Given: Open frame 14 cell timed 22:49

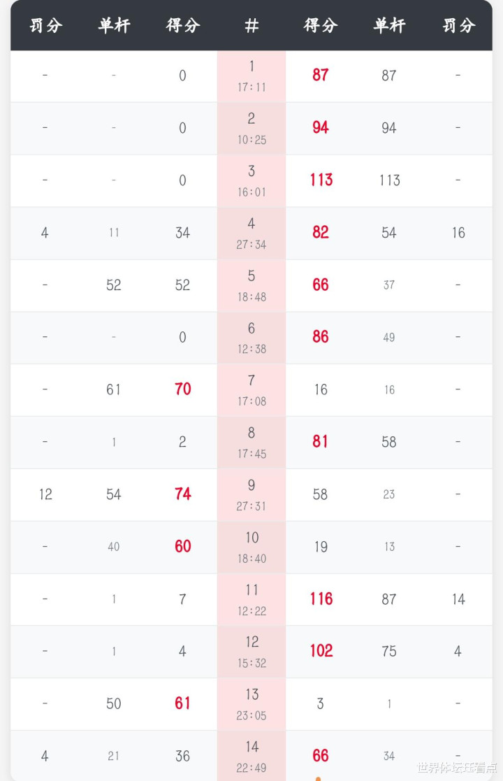Looking at the screenshot, I should (x=251, y=756).
